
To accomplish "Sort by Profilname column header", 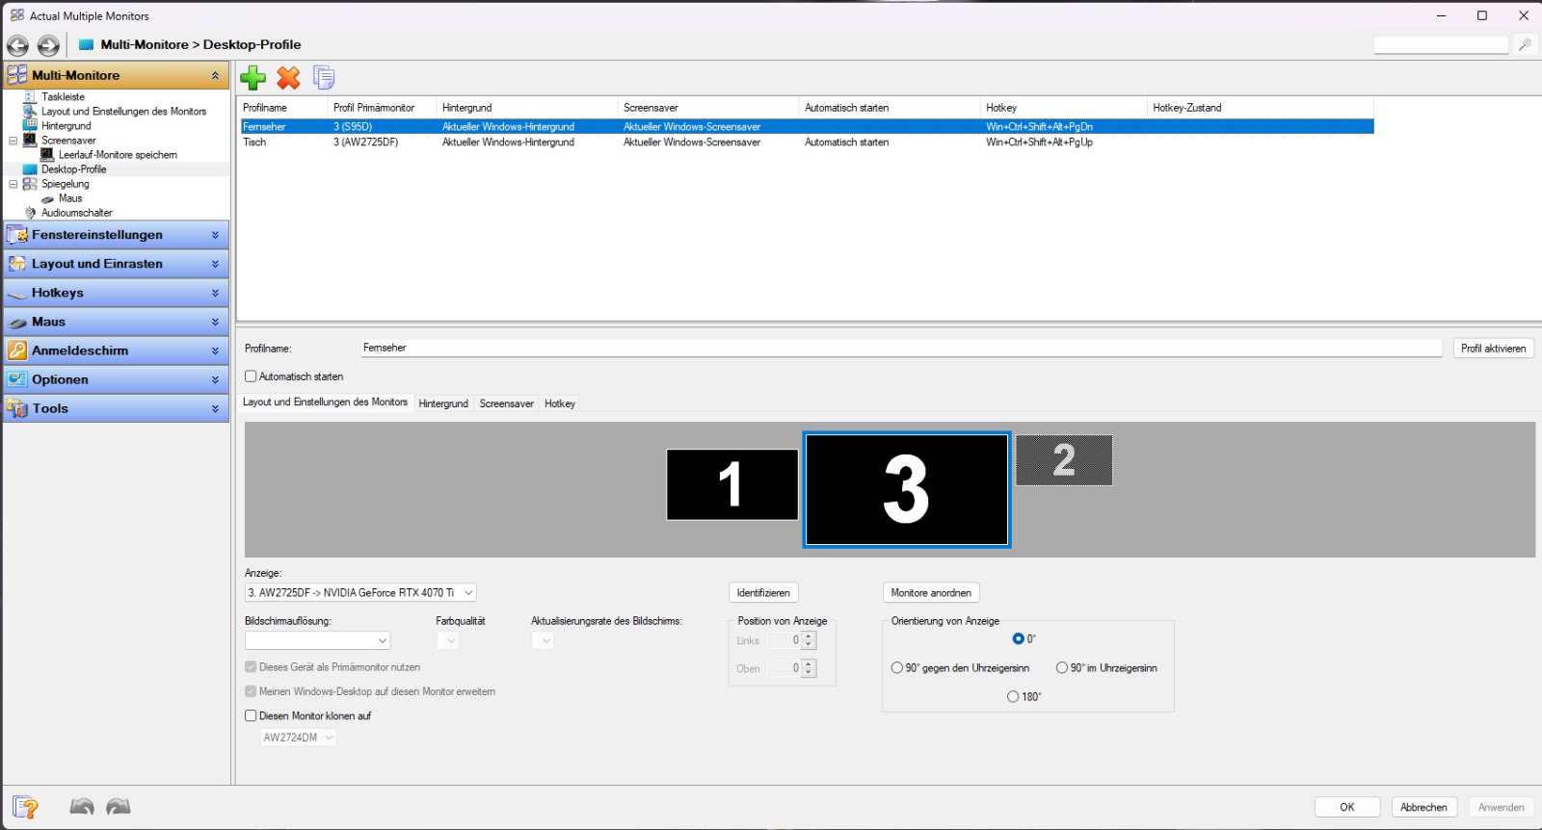I will (281, 108).
